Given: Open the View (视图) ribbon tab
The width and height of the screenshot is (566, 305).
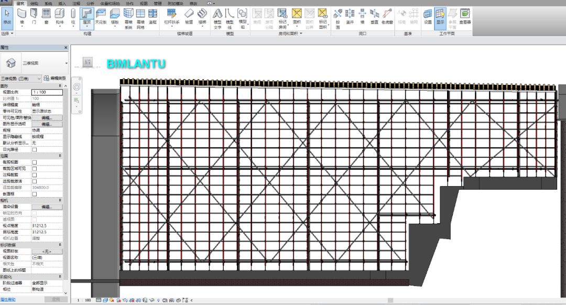Looking at the screenshot, I should pyautogui.click(x=144, y=3).
